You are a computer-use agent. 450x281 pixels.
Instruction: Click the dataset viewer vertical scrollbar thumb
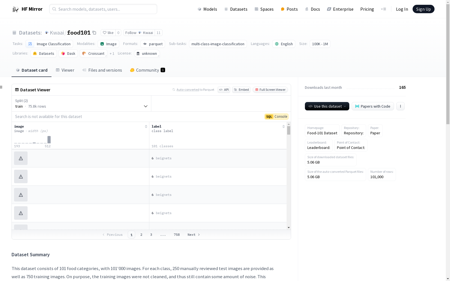pos(289,130)
